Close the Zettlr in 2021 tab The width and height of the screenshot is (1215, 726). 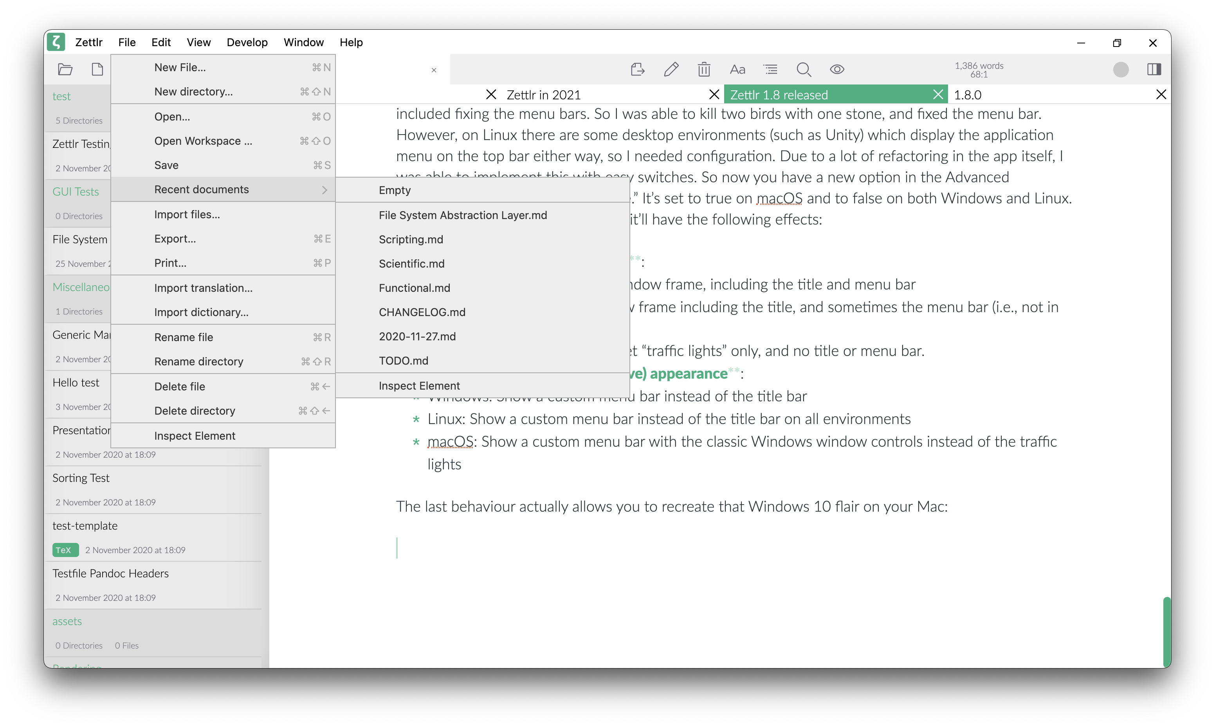tap(714, 94)
